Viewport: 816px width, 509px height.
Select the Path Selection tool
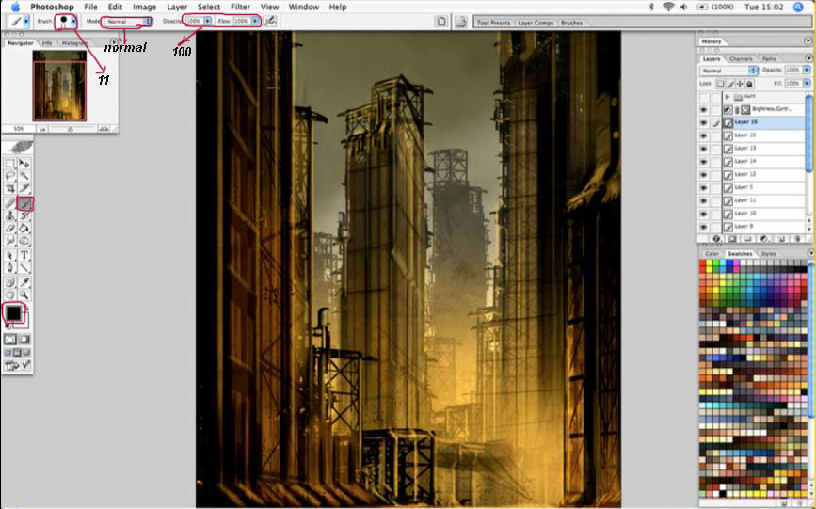pyautogui.click(x=10, y=255)
